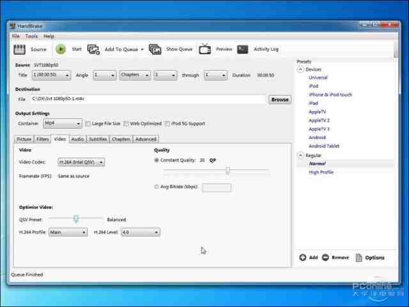
Task: Select the Avg Bitrate radio button
Action: point(157,186)
